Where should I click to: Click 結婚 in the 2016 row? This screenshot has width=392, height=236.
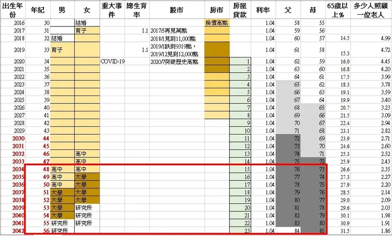point(87,23)
